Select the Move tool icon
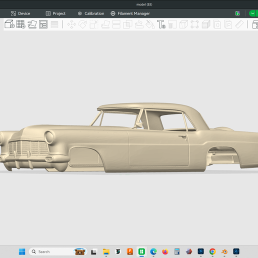The image size is (258, 258). pos(71,24)
